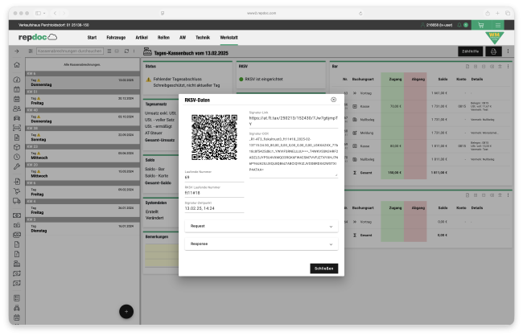Open the Werkstatt tab
The width and height of the screenshot is (523, 336).
pos(229,38)
